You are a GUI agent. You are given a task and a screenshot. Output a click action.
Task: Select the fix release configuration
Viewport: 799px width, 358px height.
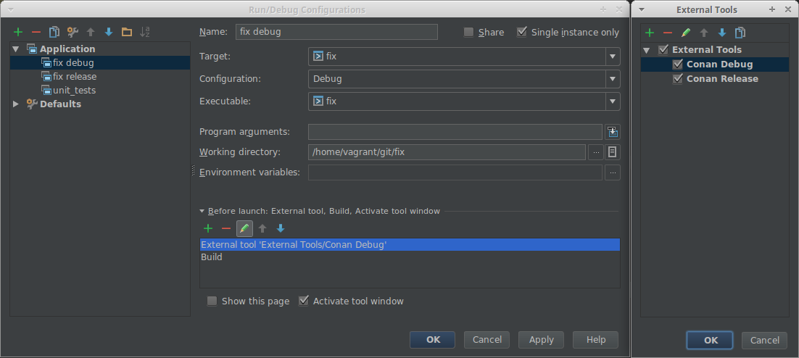(75, 76)
